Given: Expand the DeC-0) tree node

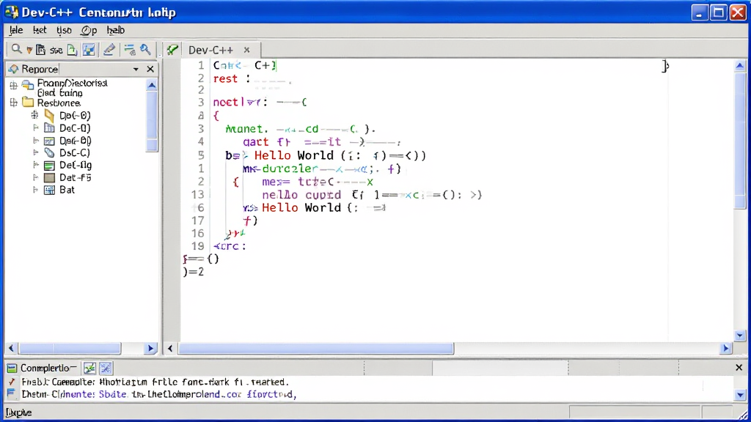Looking at the screenshot, I should pos(35,127).
